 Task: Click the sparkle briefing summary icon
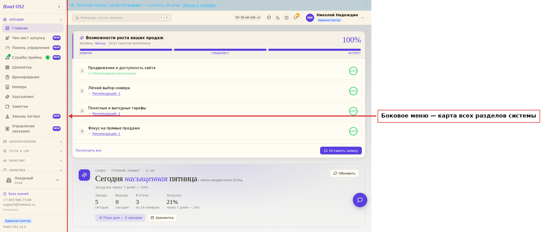(84, 175)
